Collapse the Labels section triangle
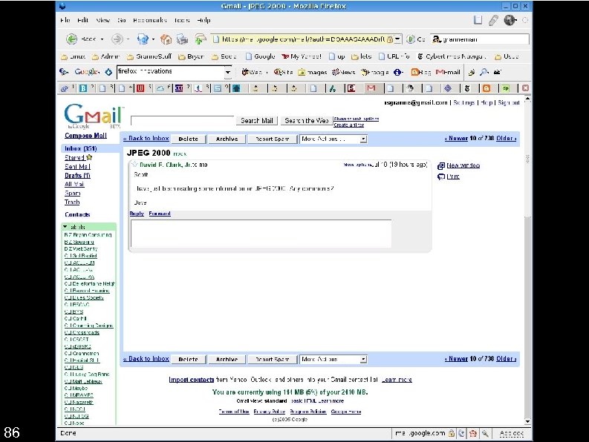Viewport: 589px width, 442px height. [65, 227]
